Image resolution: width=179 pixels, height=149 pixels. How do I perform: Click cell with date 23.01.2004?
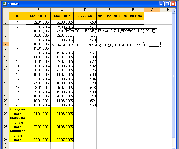tap(38, 88)
